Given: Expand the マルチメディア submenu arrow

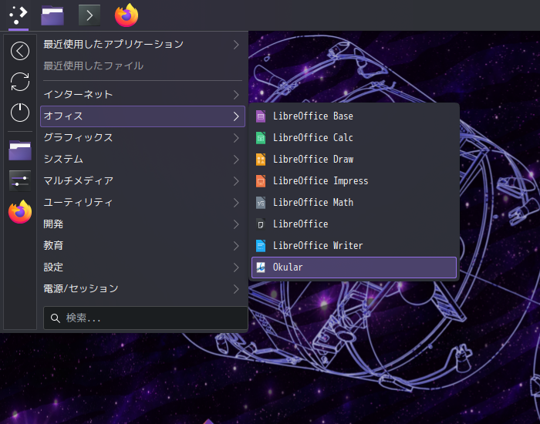Looking at the screenshot, I should 236,181.
